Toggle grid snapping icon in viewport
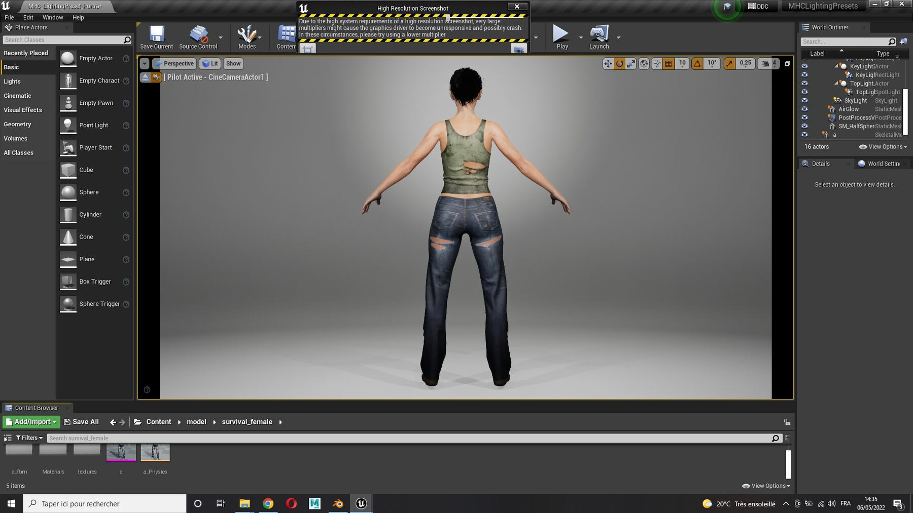The height and width of the screenshot is (513, 913). coord(669,63)
